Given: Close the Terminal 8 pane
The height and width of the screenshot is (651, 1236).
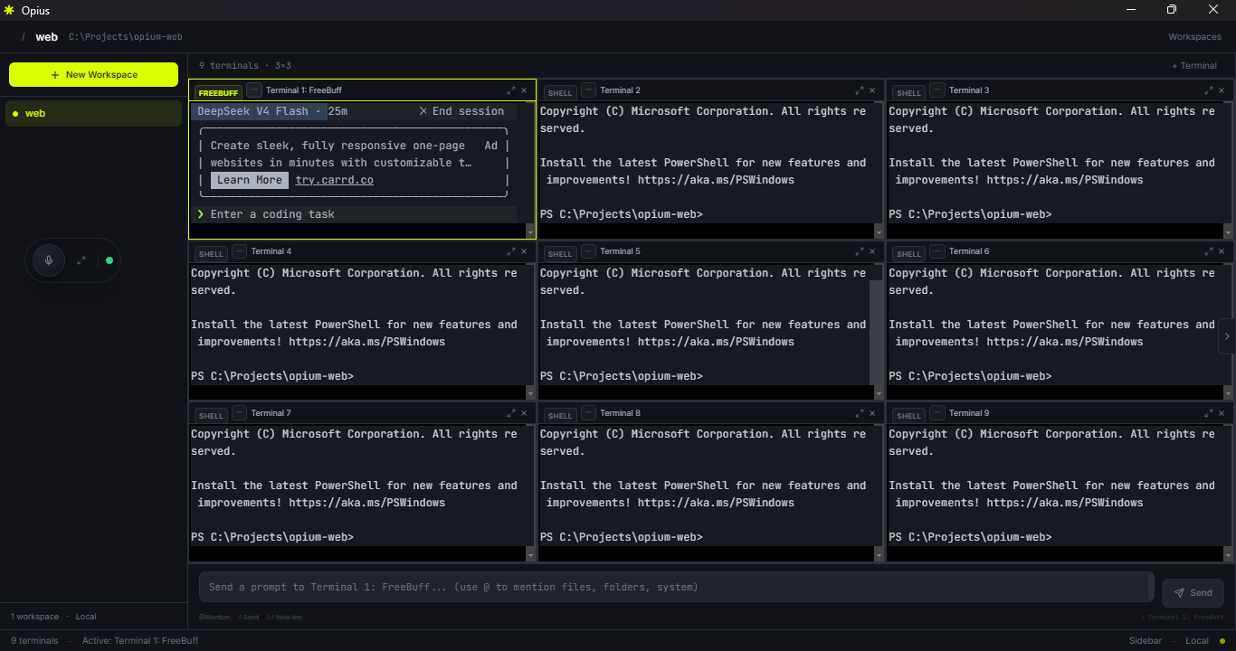Looking at the screenshot, I should pyautogui.click(x=872, y=413).
